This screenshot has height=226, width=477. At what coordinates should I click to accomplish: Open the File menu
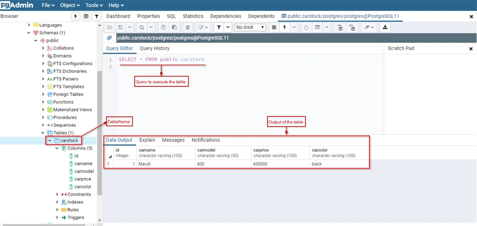point(48,5)
